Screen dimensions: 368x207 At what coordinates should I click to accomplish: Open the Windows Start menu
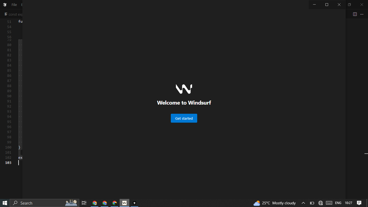pyautogui.click(x=5, y=203)
